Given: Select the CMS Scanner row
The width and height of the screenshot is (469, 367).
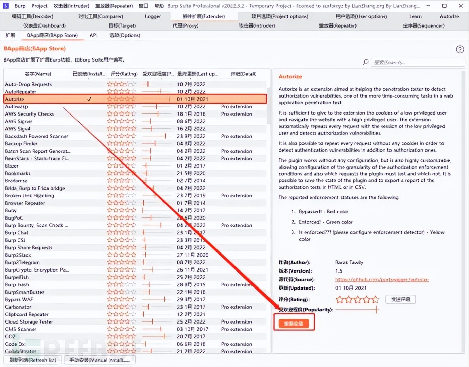Looking at the screenshot, I should click(x=135, y=329).
